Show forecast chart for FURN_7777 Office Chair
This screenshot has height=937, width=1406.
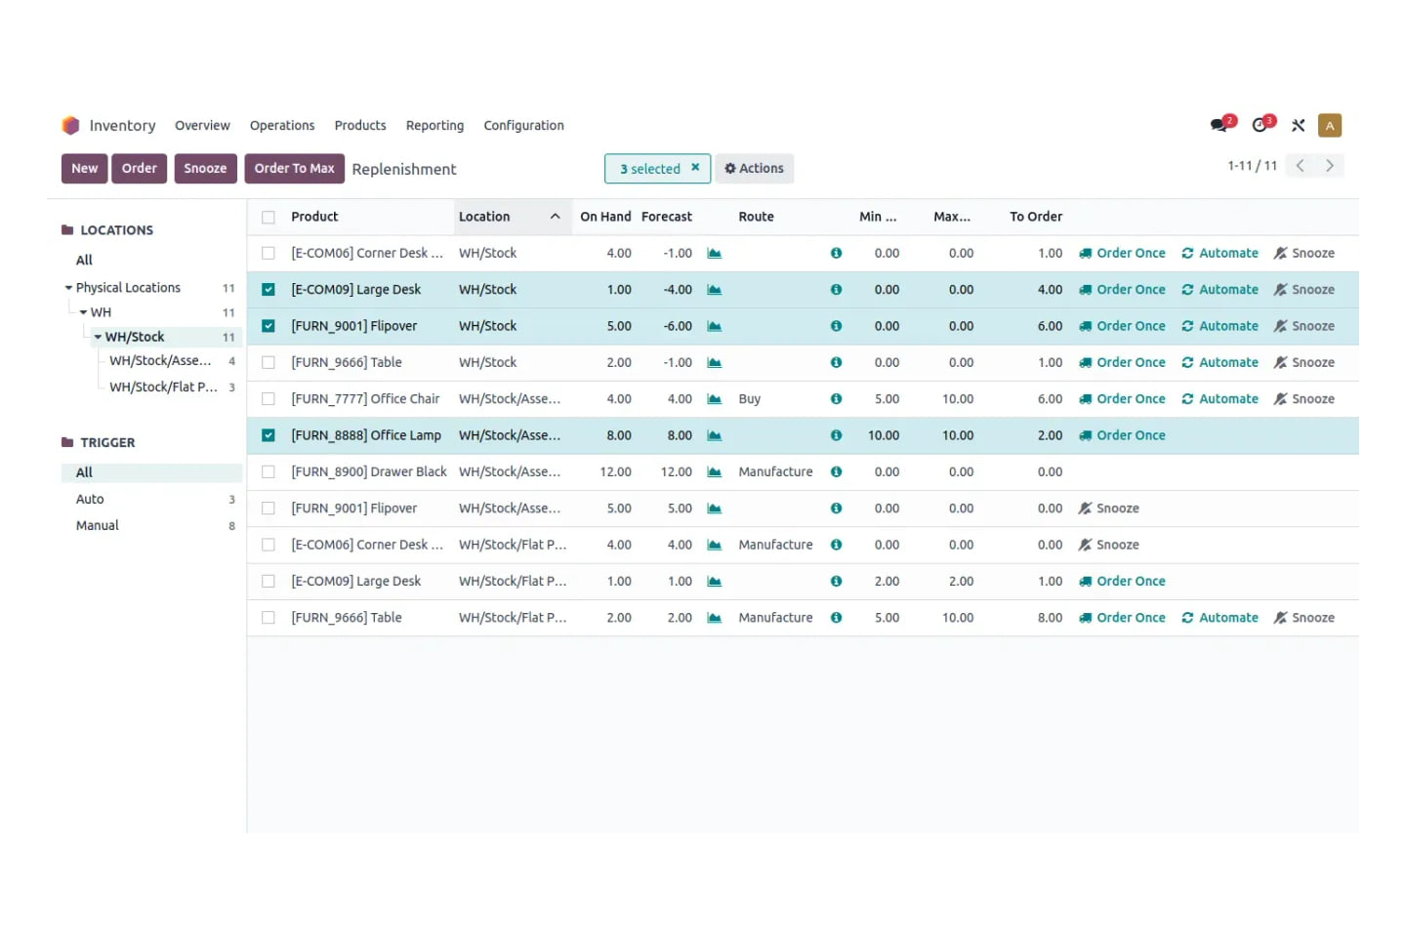pos(714,399)
